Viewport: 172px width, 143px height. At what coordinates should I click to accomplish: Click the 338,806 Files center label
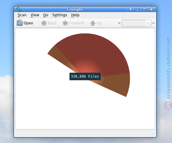85,76
